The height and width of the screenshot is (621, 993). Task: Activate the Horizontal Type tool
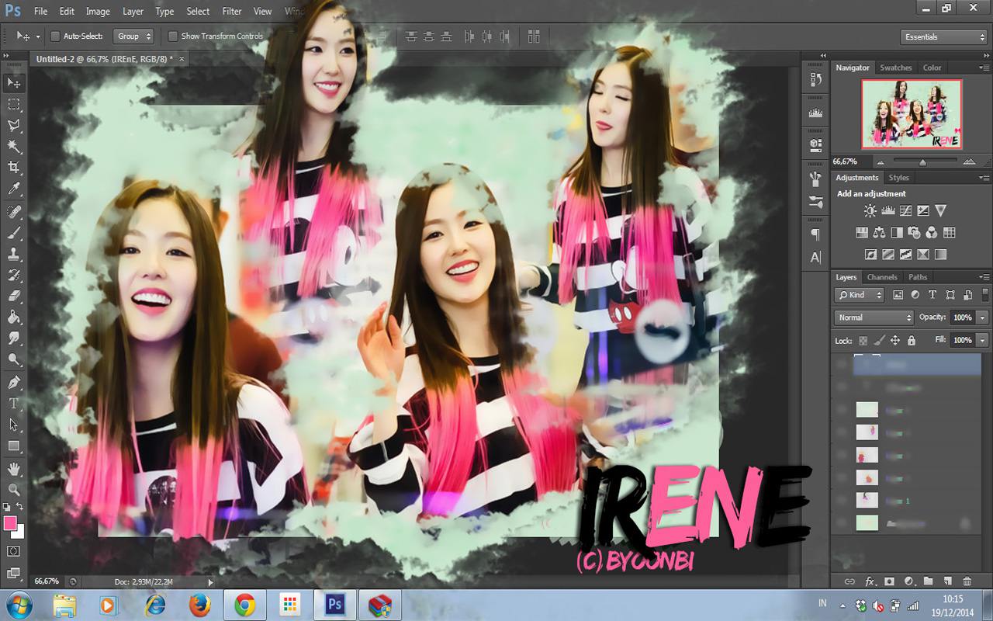pos(14,403)
